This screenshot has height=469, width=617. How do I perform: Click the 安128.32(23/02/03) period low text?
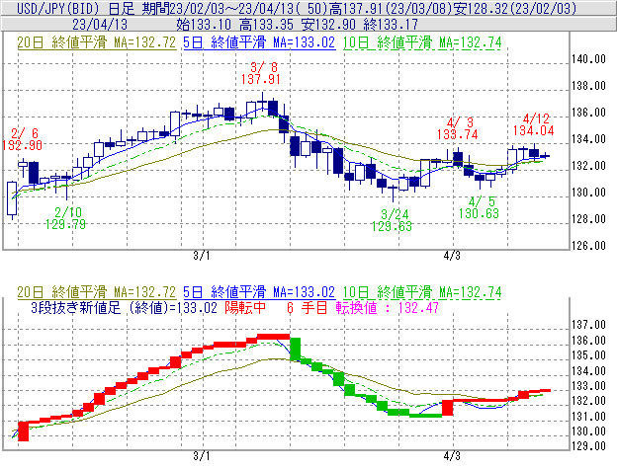pyautogui.click(x=515, y=8)
